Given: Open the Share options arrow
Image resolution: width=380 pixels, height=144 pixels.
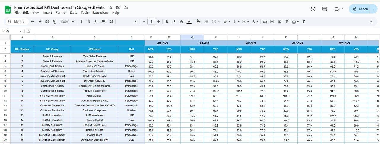Looking at the screenshot, I should tap(373, 9).
